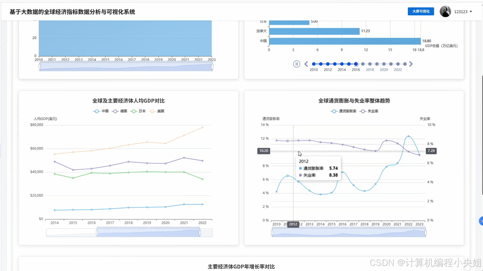Click the 加拿大 11.23 GDP bar

point(314,31)
